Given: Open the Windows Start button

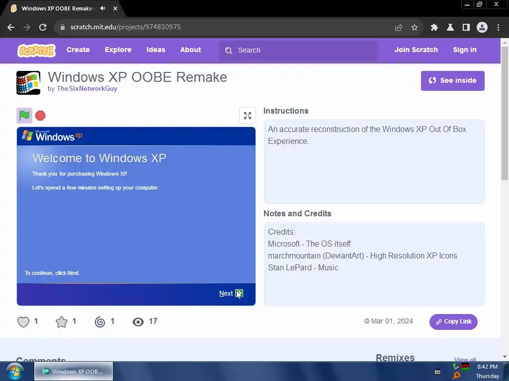Looking at the screenshot, I should [x=14, y=371].
